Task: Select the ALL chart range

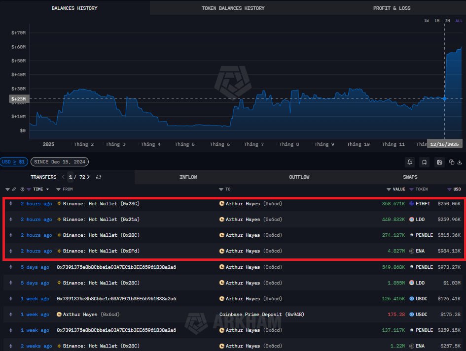Action: click(459, 21)
